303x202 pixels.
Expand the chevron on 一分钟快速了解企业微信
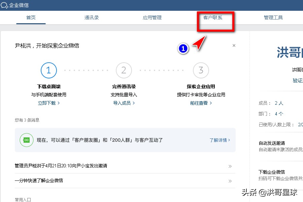230,181
